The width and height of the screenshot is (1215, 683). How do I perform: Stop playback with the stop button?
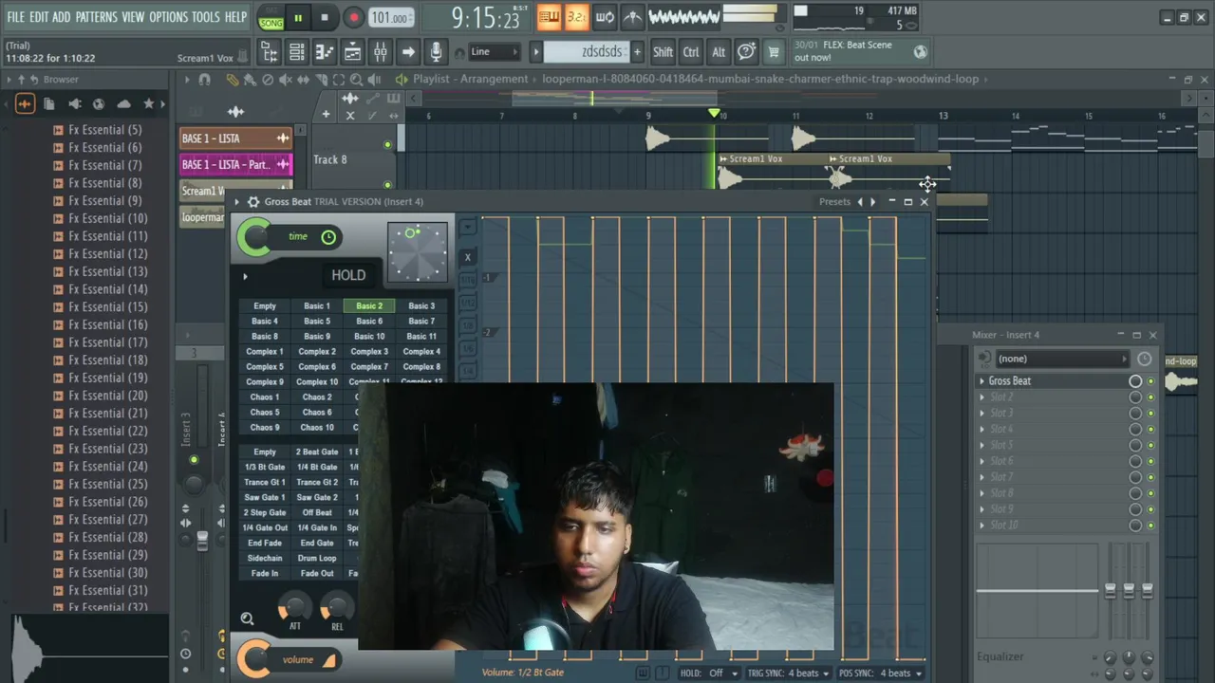tap(325, 17)
